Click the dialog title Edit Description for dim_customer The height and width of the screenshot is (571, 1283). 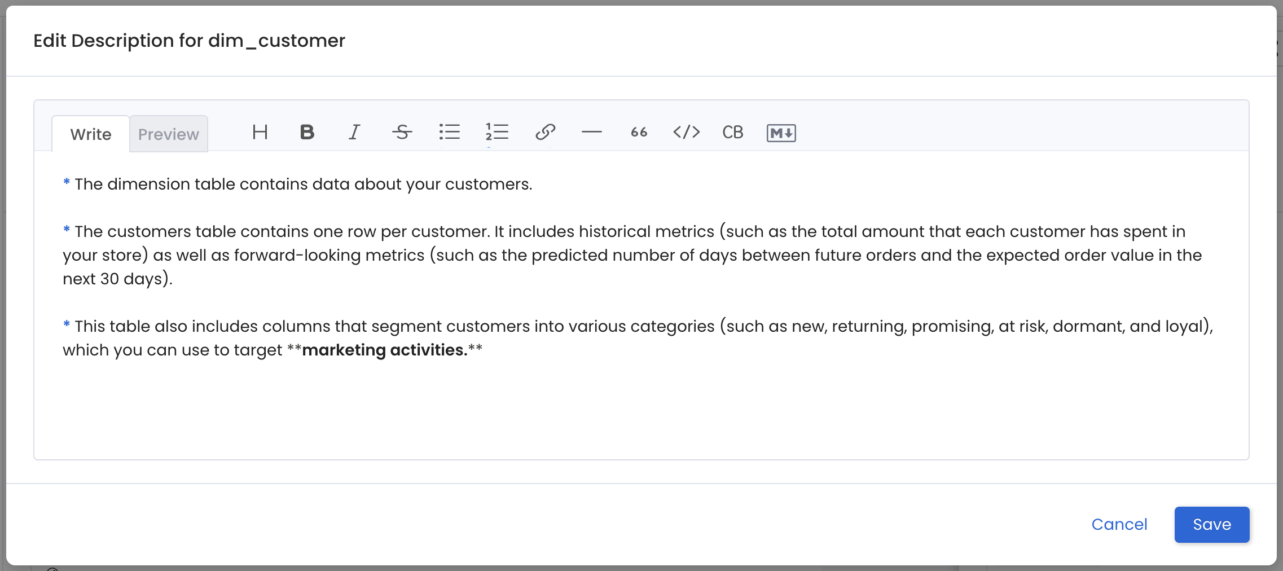pyautogui.click(x=190, y=40)
